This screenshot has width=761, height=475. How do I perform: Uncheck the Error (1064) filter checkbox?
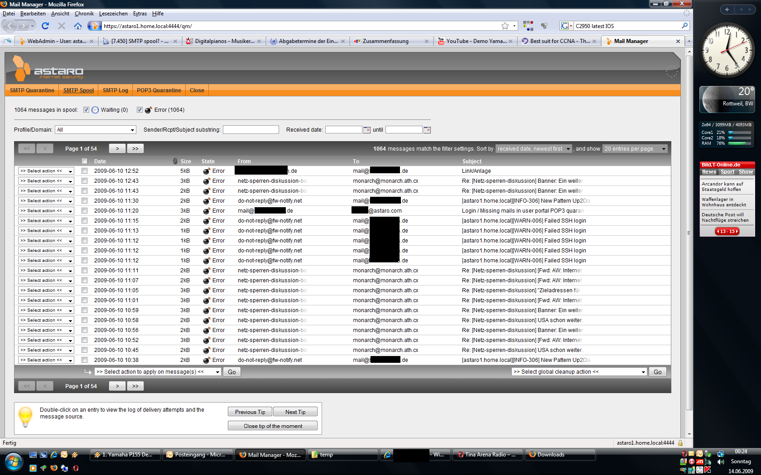pyautogui.click(x=140, y=110)
